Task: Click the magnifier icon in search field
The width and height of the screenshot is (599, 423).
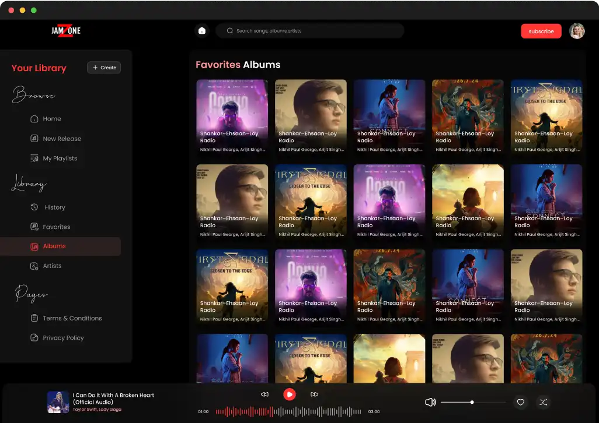Action: [x=229, y=31]
